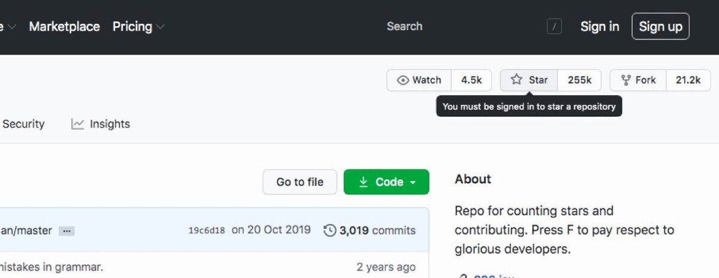Image resolution: width=719 pixels, height=278 pixels.
Task: Click the Sign up button
Action: [x=660, y=26]
